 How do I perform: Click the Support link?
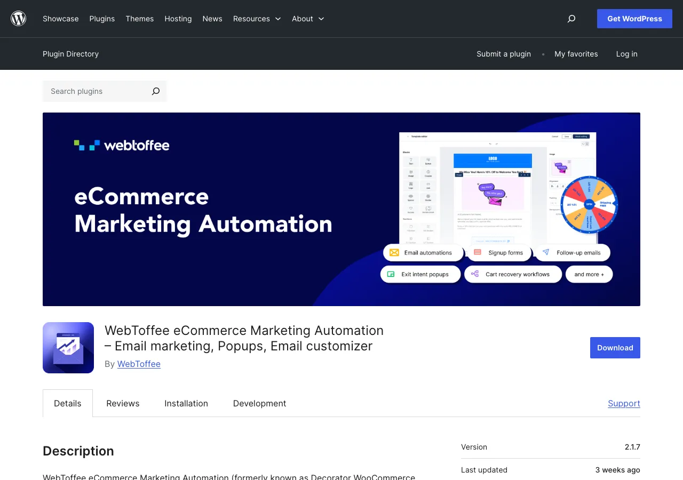coord(624,403)
